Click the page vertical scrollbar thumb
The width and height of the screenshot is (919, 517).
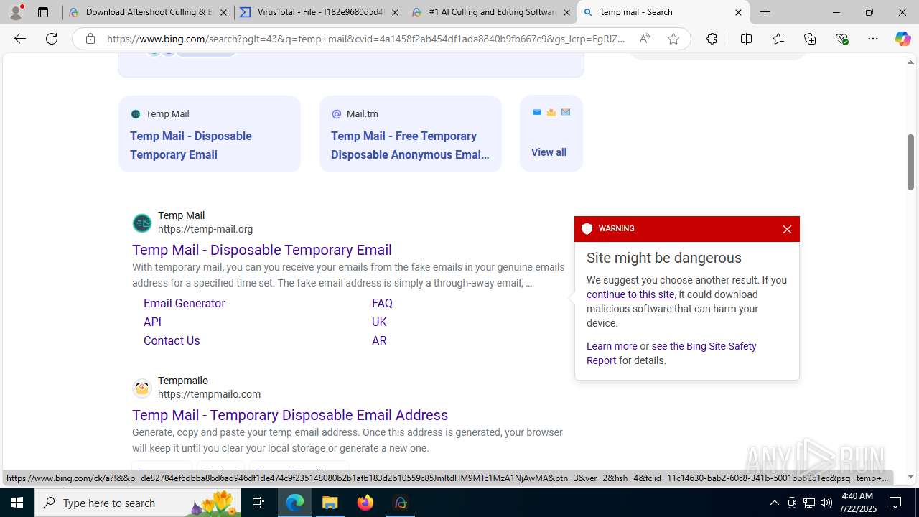pos(911,162)
